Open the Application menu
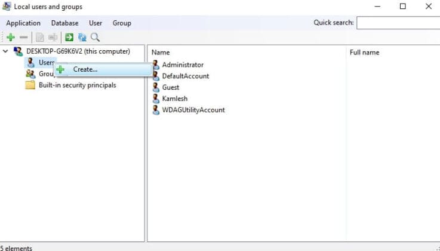The width and height of the screenshot is (440, 251). click(23, 23)
